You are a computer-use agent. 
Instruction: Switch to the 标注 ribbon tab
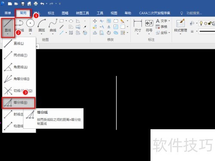click(x=51, y=13)
